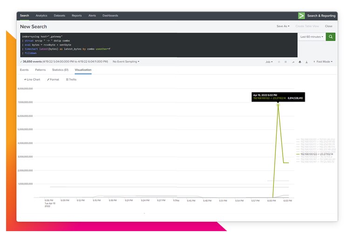Export results with the download icon
The width and height of the screenshot is (354, 233).
coord(306,62)
